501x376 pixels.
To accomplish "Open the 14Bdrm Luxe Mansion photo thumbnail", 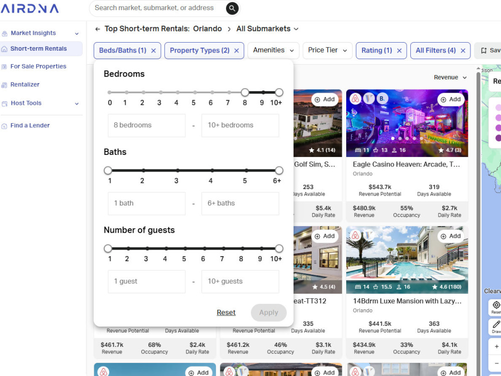I will pos(407,260).
